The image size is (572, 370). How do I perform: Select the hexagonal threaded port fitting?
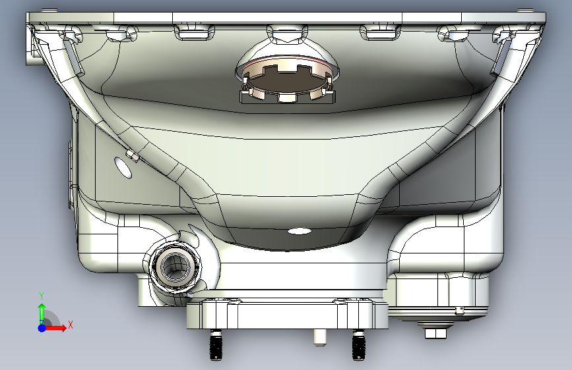(x=176, y=267)
